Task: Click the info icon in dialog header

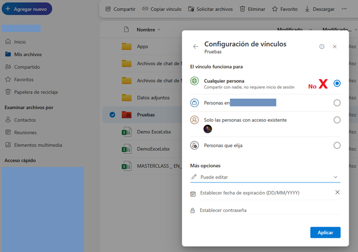Action: (x=322, y=46)
